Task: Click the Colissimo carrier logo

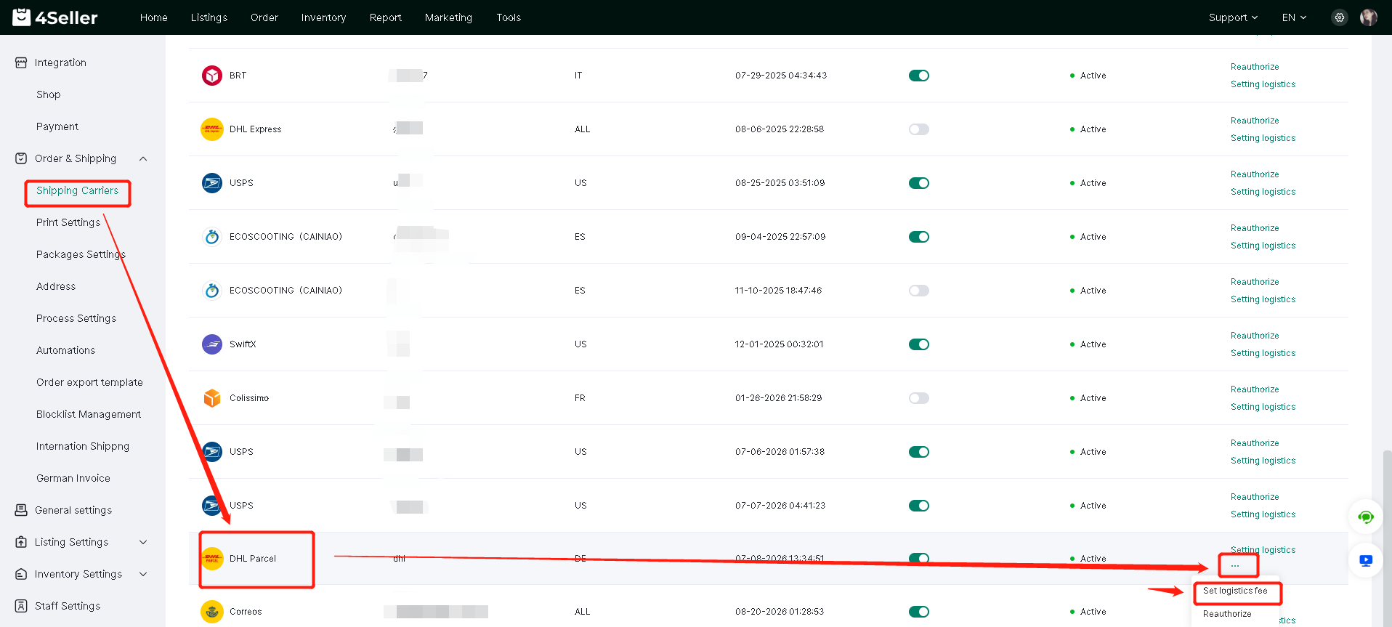Action: point(212,398)
